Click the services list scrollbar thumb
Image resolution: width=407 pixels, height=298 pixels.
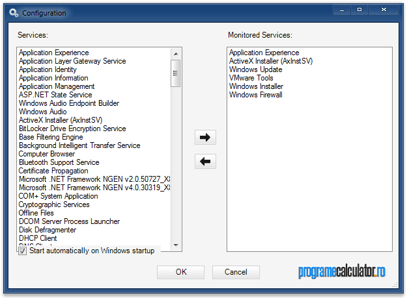(175, 73)
